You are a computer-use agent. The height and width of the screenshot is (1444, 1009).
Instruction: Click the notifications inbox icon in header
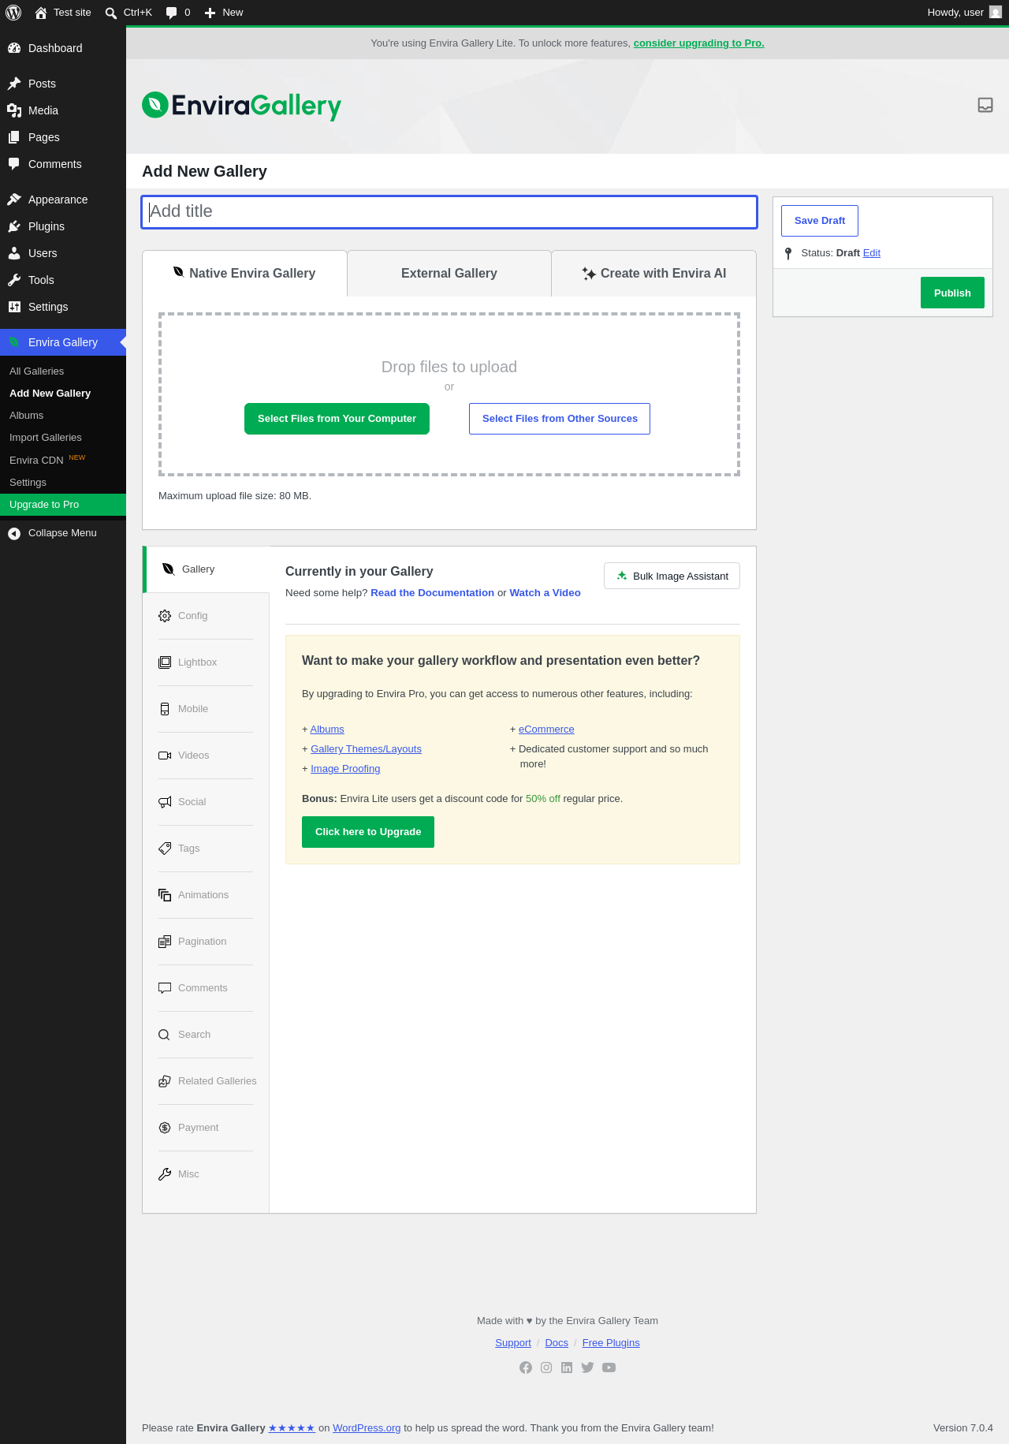click(985, 105)
